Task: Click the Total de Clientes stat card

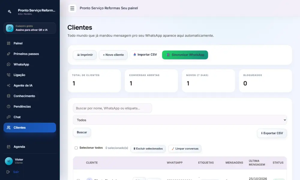Action: pos(94,81)
